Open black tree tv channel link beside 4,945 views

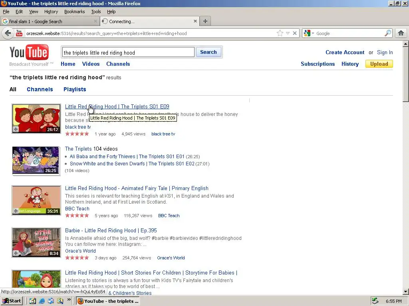point(163,134)
